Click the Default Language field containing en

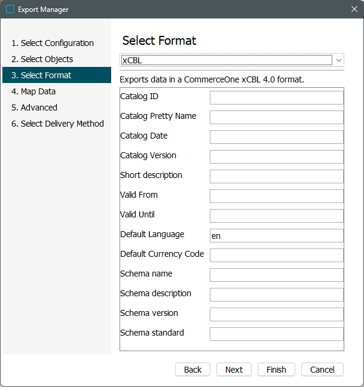(x=276, y=236)
